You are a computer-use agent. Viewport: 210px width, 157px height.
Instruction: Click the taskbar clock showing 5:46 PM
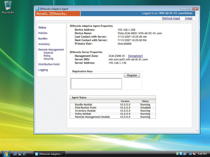point(202,154)
